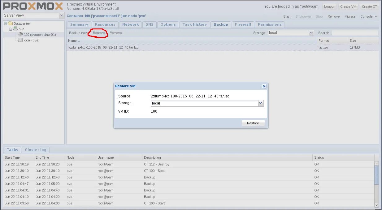Click Restore in the Backup toolbar
This screenshot has width=382, height=210.
tap(99, 33)
